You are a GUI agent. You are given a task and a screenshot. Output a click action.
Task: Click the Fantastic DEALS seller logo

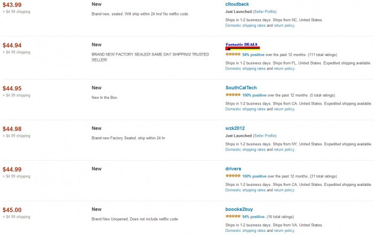(244, 46)
